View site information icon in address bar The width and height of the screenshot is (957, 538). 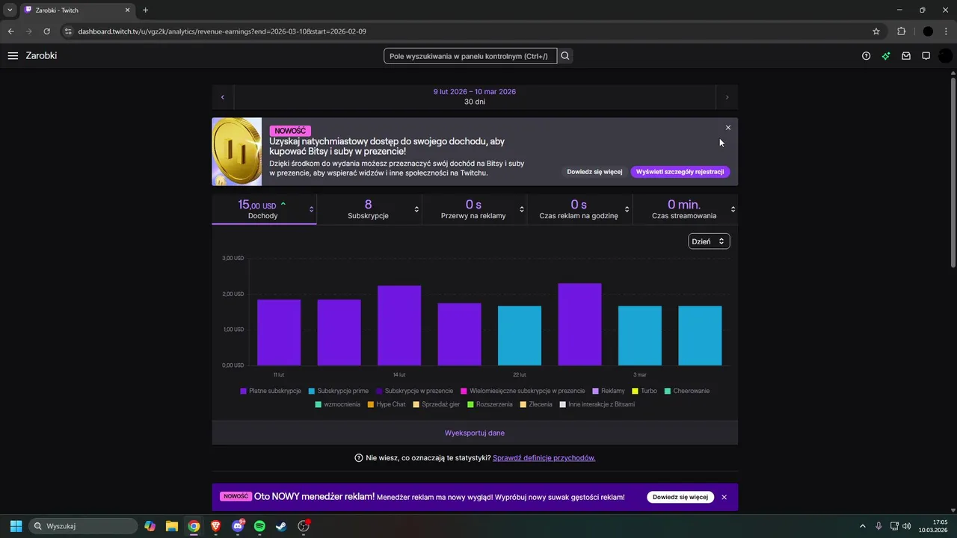68,31
